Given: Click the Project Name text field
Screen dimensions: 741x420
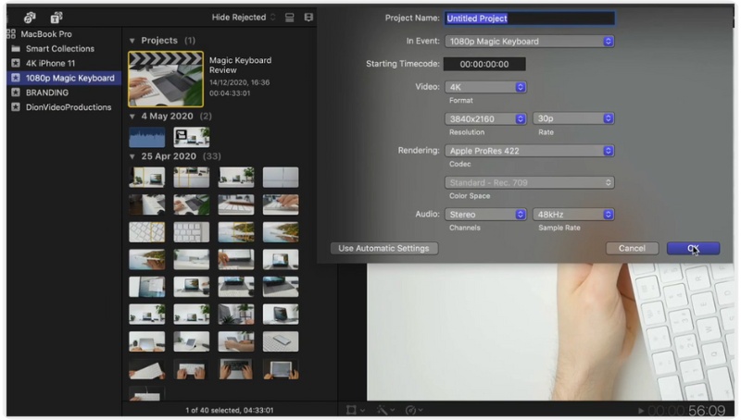Looking at the screenshot, I should pos(529,19).
